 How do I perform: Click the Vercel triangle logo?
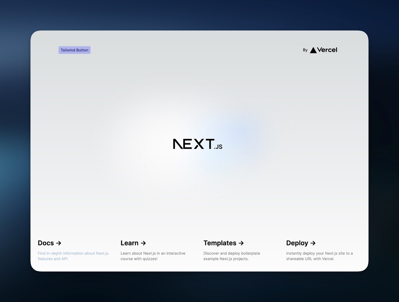313,50
